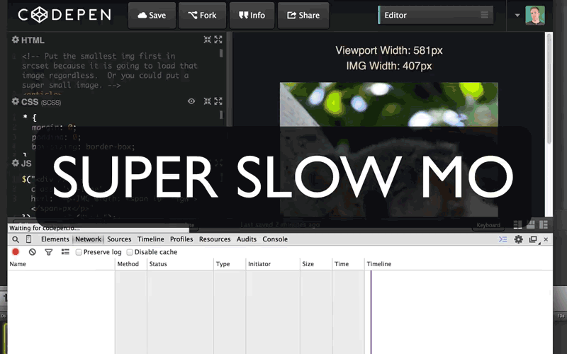Enable Disable cache checkbox
The image size is (567, 354).
tap(130, 252)
